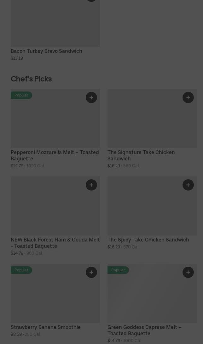Open NEW Black Forest Ham & Gouda Melt title
The image size is (203, 344).
click(55, 243)
